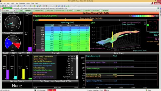161x91 pixels.
Task: Click Throttle Position [%] label in Time Graph
Action: click(93, 69)
